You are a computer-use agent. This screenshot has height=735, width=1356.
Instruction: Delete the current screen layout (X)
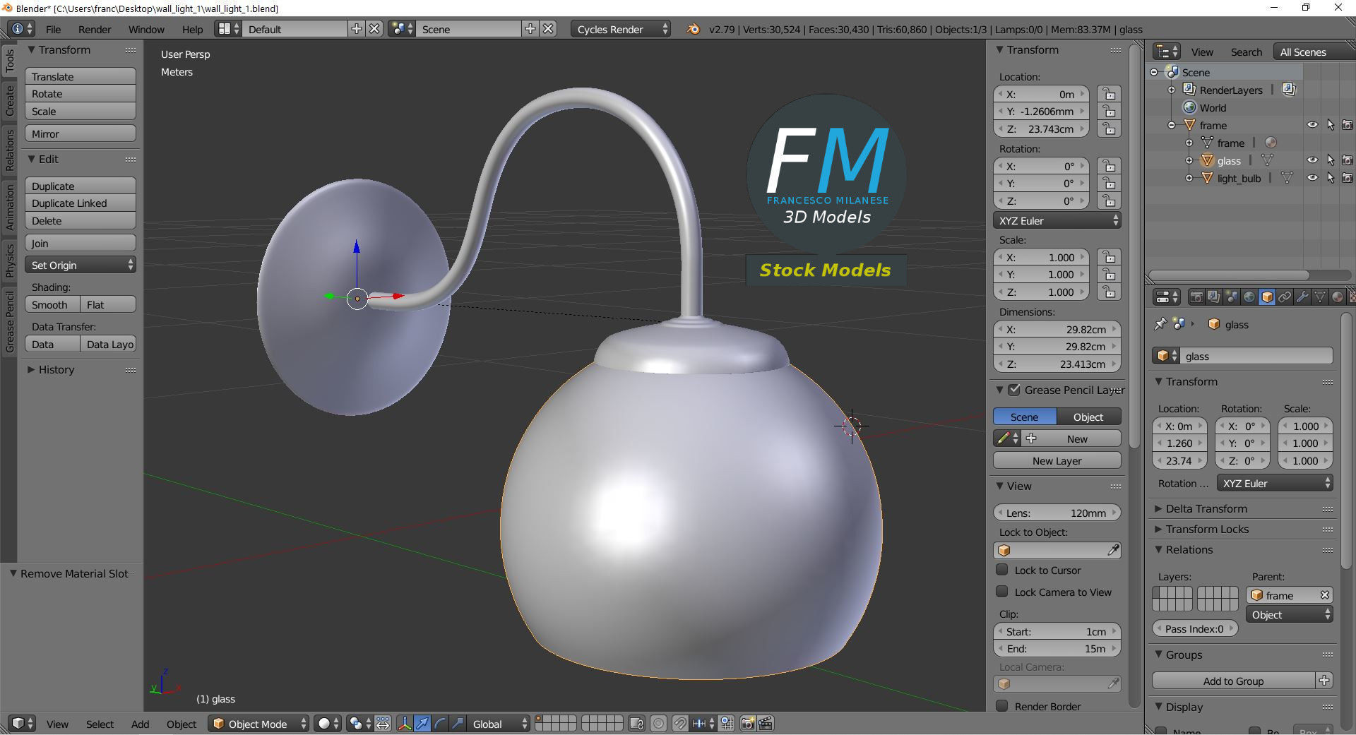pos(374,29)
